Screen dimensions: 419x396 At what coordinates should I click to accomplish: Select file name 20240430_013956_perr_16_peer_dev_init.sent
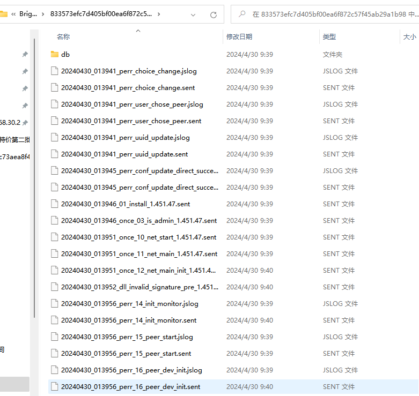130,387
